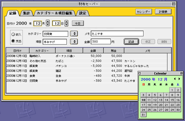Select day 12 in Calendar
The image size is (185, 121).
155,100
